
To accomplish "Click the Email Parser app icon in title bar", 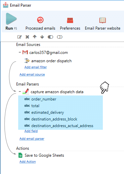I will click(6, 5).
